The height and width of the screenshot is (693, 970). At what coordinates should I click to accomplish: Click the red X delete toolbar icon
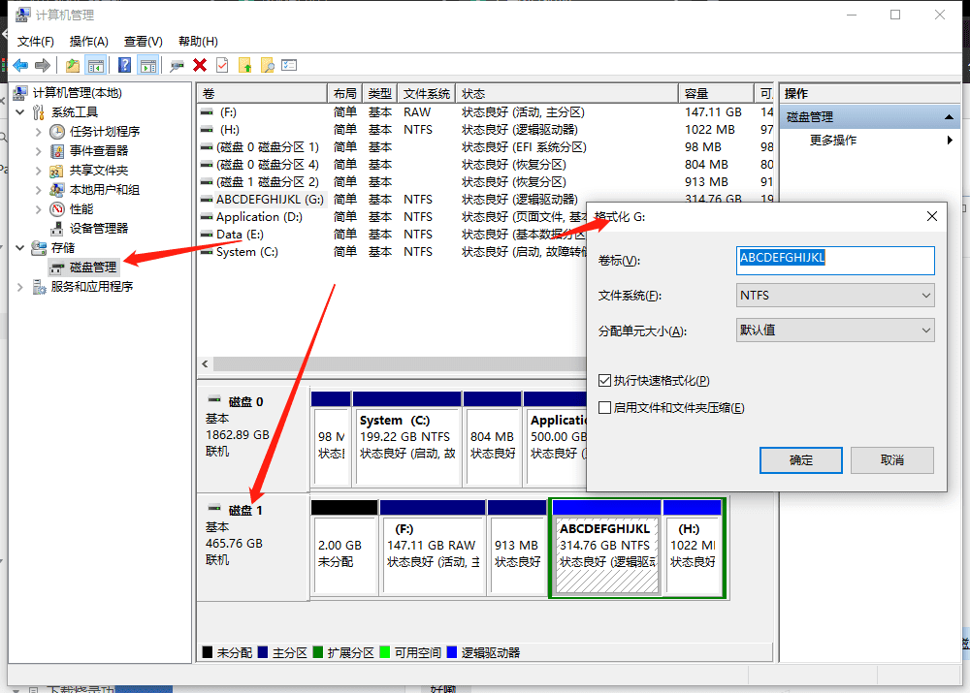click(200, 66)
